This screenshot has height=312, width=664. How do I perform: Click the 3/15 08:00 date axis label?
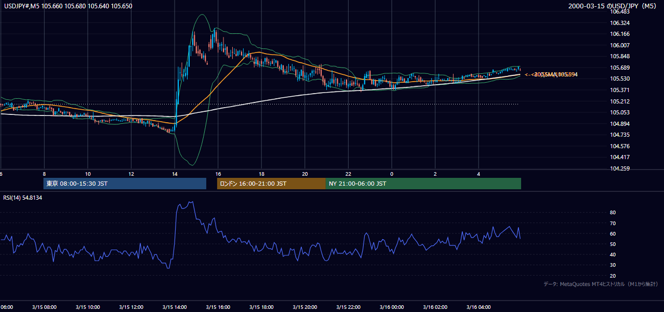(44, 307)
